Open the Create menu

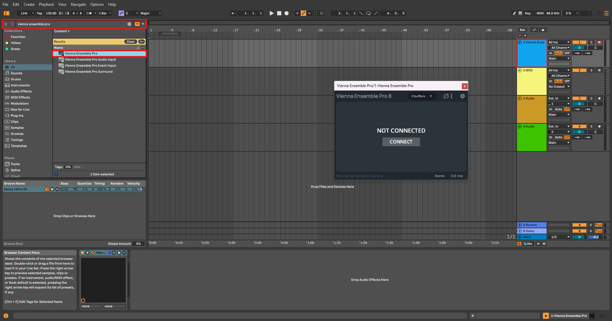click(29, 4)
